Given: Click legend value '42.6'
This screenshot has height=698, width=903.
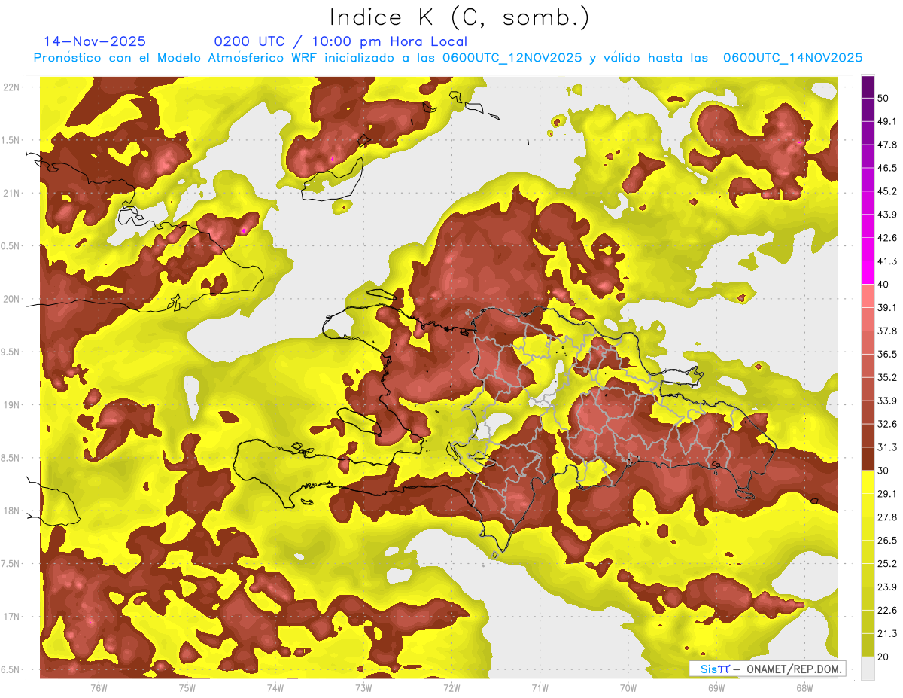Looking at the screenshot, I should 887,238.
